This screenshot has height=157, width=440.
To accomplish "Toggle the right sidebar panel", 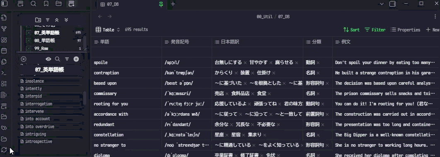I will 393,4.
